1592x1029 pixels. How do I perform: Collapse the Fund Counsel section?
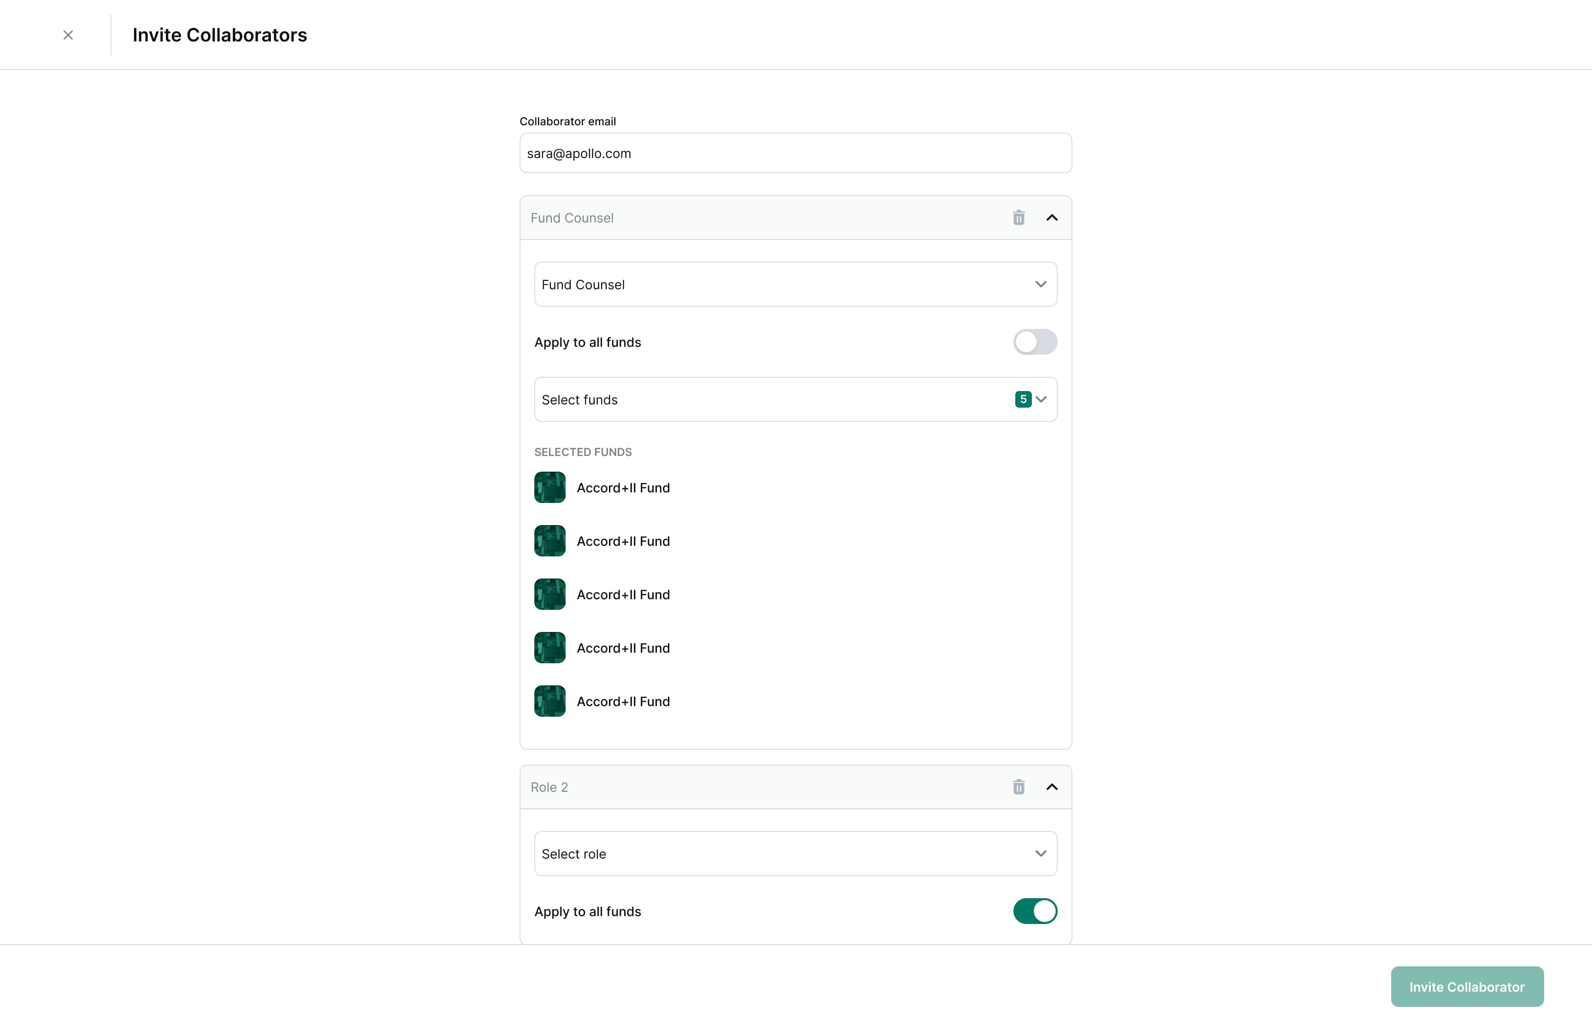pyautogui.click(x=1052, y=218)
